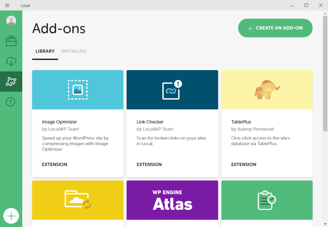328x227 pixels.
Task: Open the WP Engine Atlas card
Action: click(x=172, y=200)
